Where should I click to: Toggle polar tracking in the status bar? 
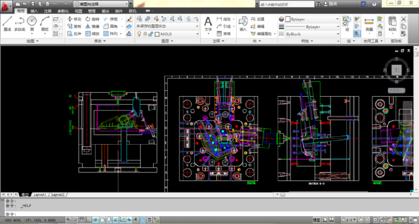tap(95, 220)
